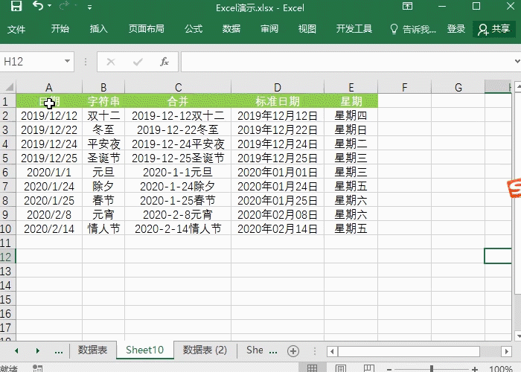The width and height of the screenshot is (521, 372).
Task: Click header cell 星期 in E1
Action: 351,101
